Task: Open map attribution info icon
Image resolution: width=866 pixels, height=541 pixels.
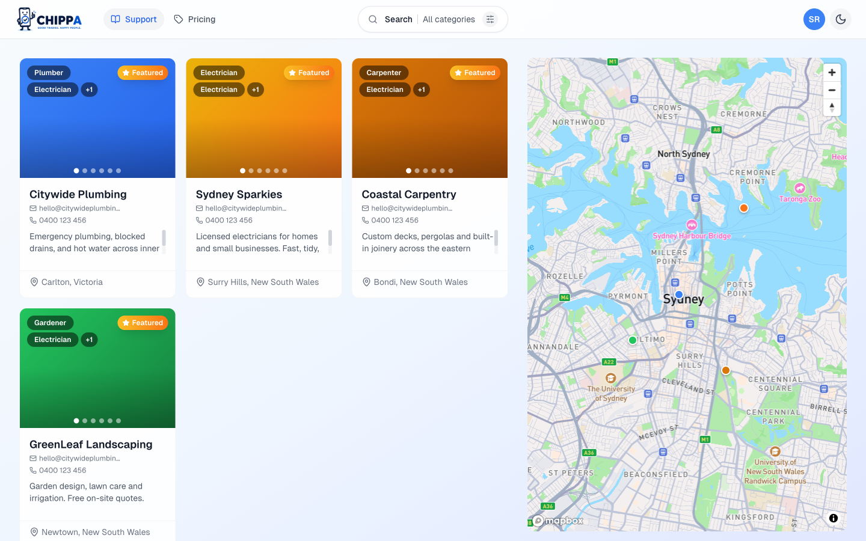Action: [834, 518]
